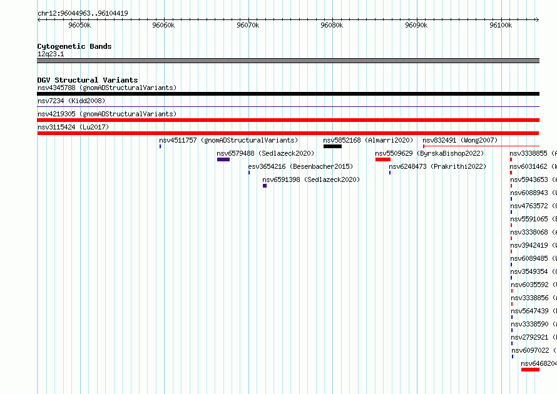Click the 96100k ruler position
Image resolution: width=557 pixels, height=394 pixels.
coord(501,25)
